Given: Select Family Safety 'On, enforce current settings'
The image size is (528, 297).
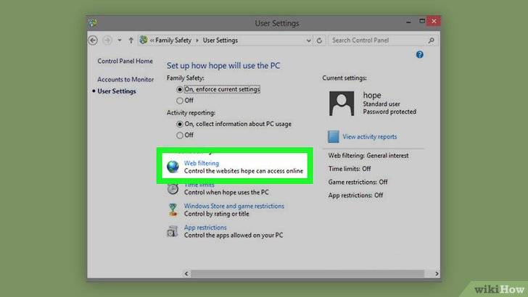Looking at the screenshot, I should 179,89.
